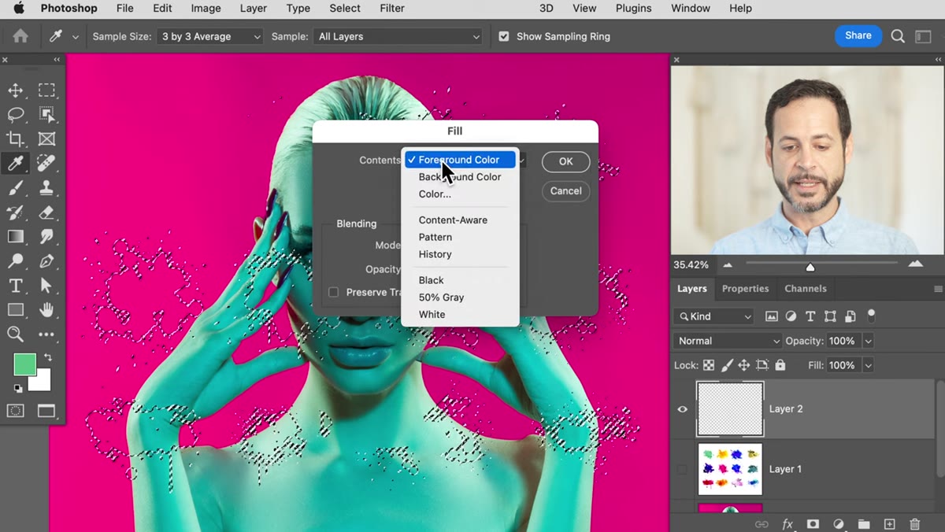Toggle lock image pixels brush icon
Screen dimensions: 945x532
point(727,365)
